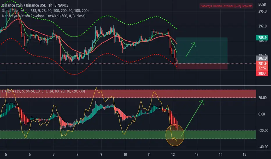271x159 pixels.
Task: Click date 8 on the time axis
Action: point(77,155)
